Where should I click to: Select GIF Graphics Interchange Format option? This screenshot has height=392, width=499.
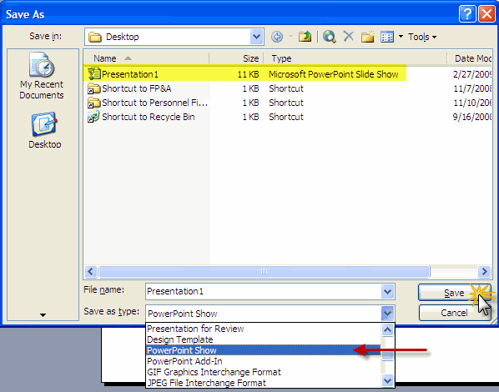click(214, 372)
